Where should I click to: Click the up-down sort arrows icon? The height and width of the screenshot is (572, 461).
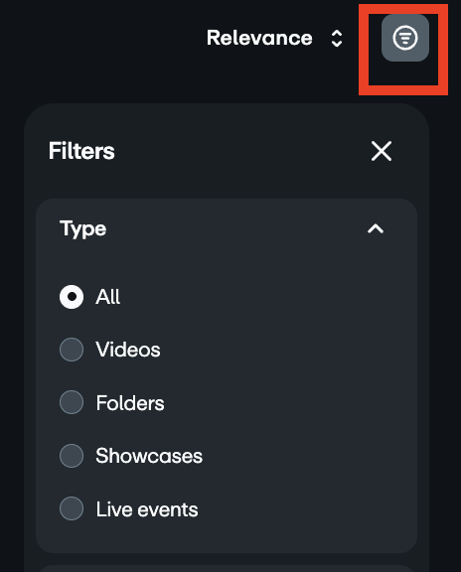337,39
